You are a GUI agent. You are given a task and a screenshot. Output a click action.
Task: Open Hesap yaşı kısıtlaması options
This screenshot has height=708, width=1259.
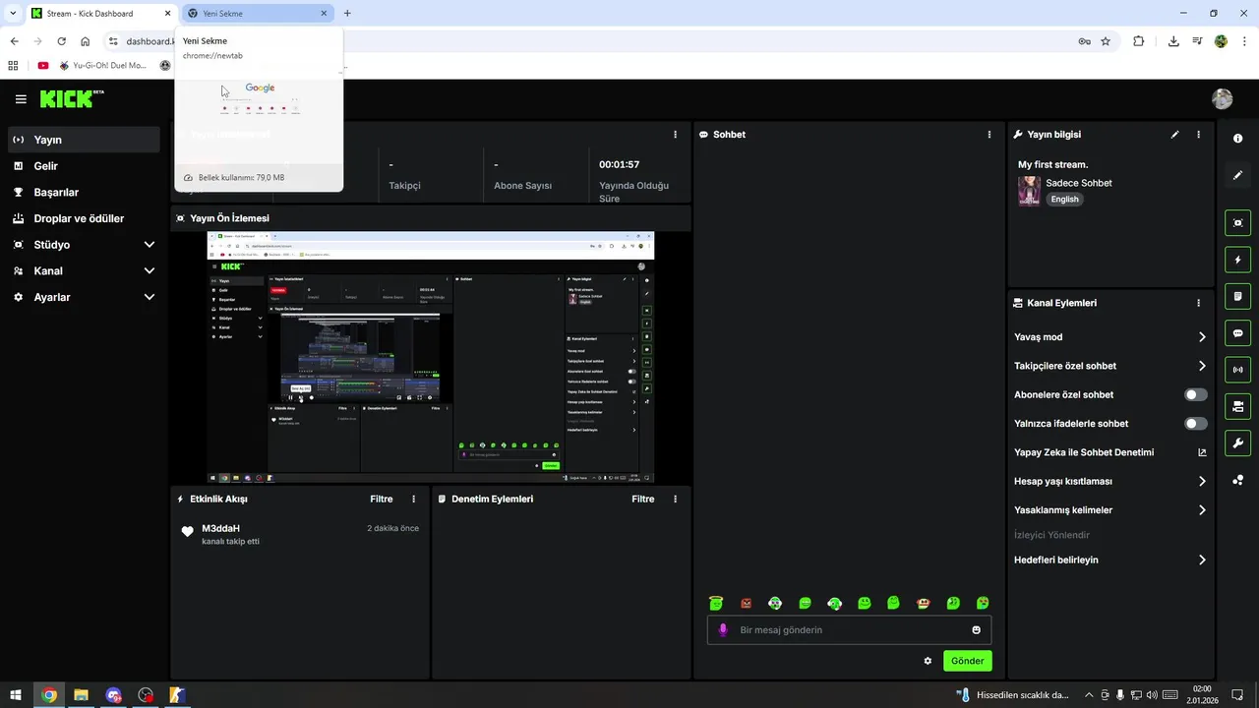(x=1110, y=482)
